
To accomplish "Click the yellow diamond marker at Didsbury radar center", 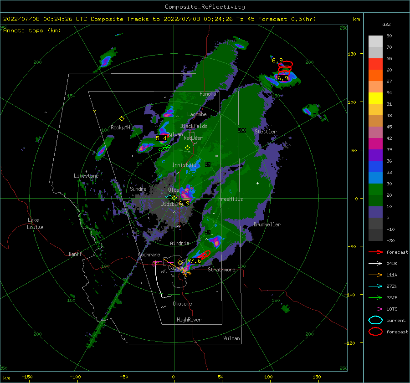I will click(x=174, y=198).
